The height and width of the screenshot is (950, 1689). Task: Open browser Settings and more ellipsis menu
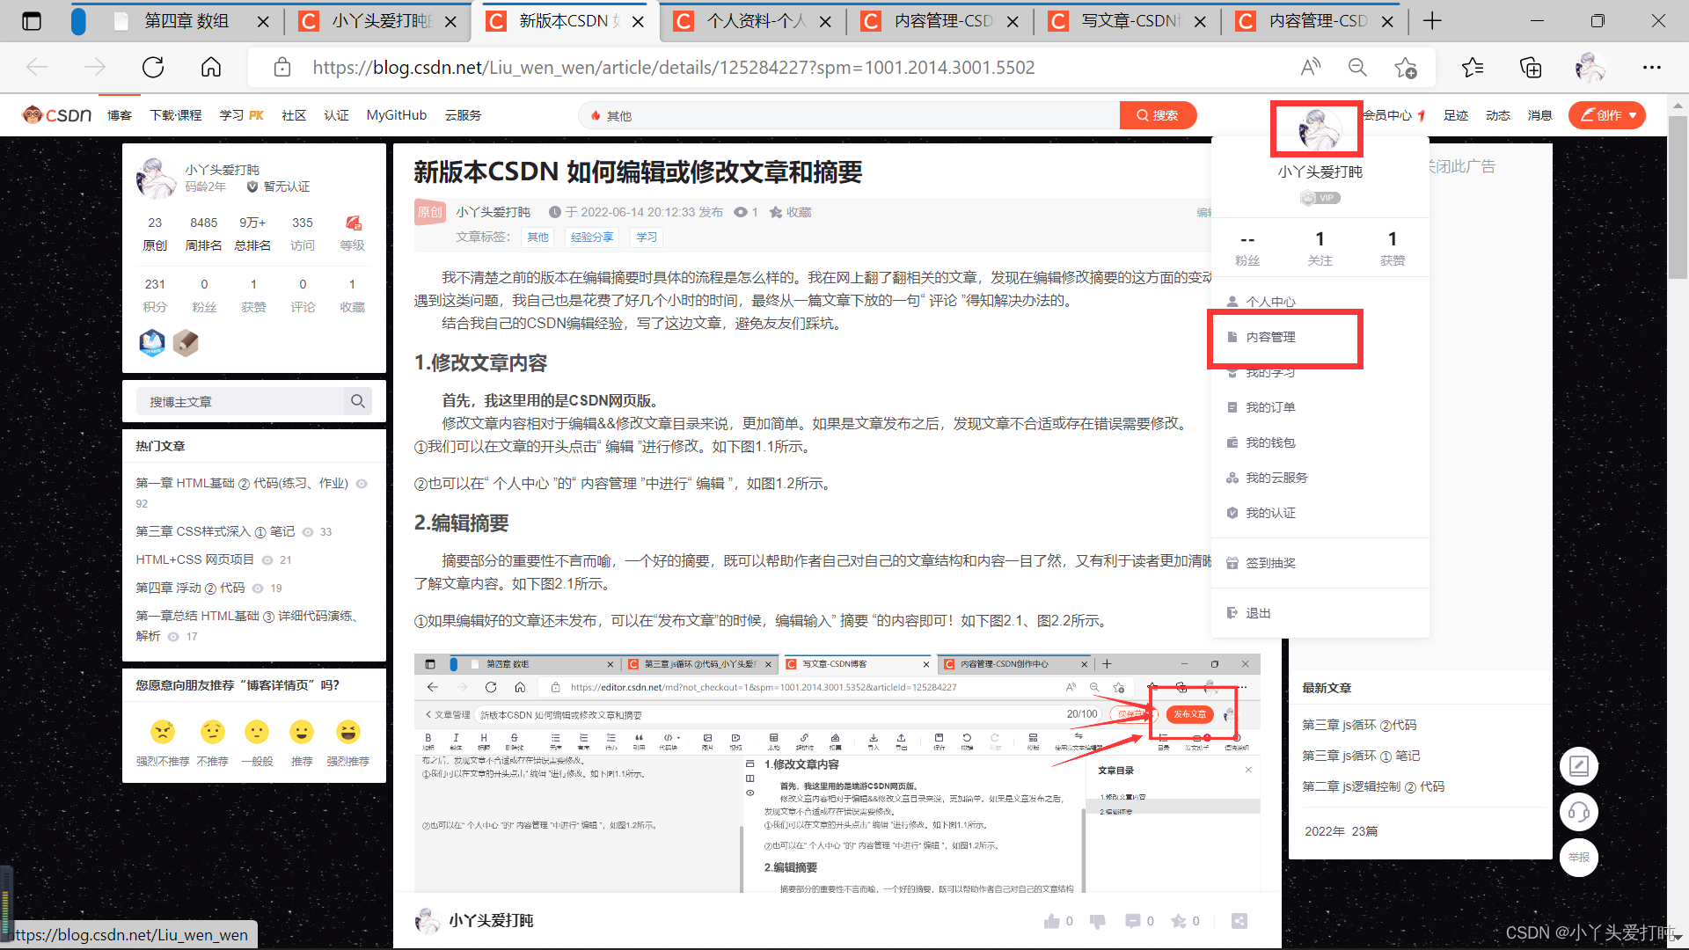1651,68
